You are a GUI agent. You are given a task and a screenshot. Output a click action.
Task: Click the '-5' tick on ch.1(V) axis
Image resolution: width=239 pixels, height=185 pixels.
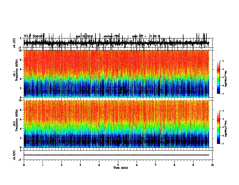20,48
